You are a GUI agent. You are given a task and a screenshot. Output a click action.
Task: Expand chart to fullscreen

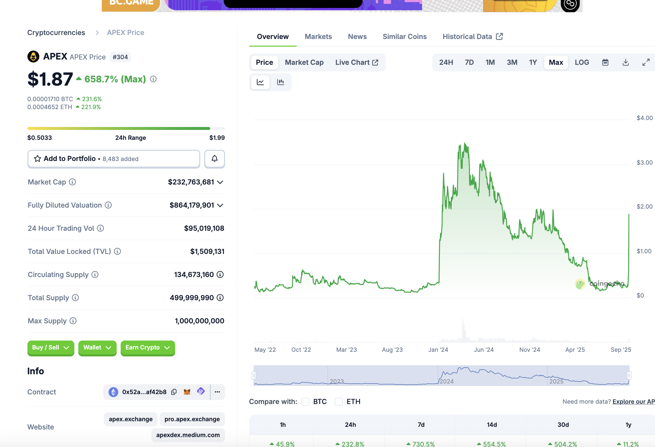[x=646, y=62]
